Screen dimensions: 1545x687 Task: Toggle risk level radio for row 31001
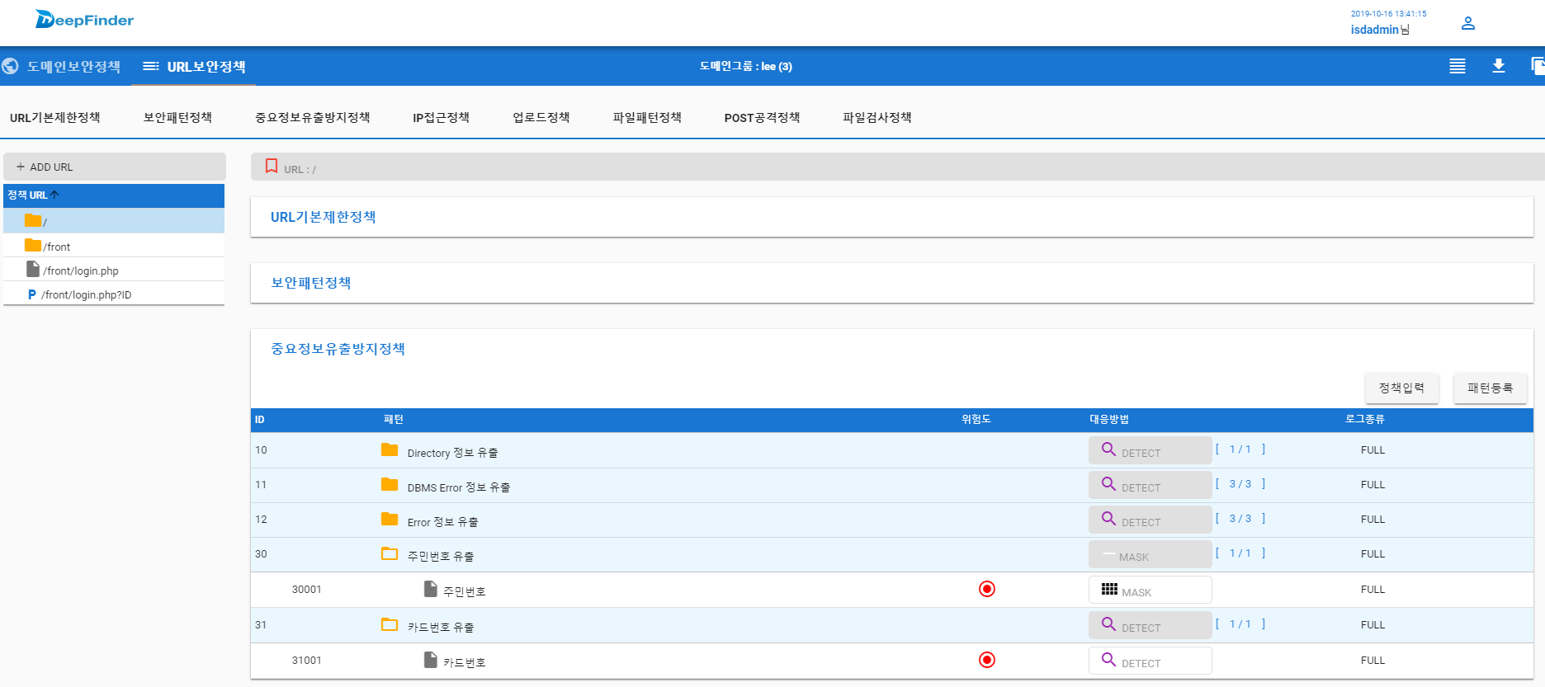tap(987, 660)
